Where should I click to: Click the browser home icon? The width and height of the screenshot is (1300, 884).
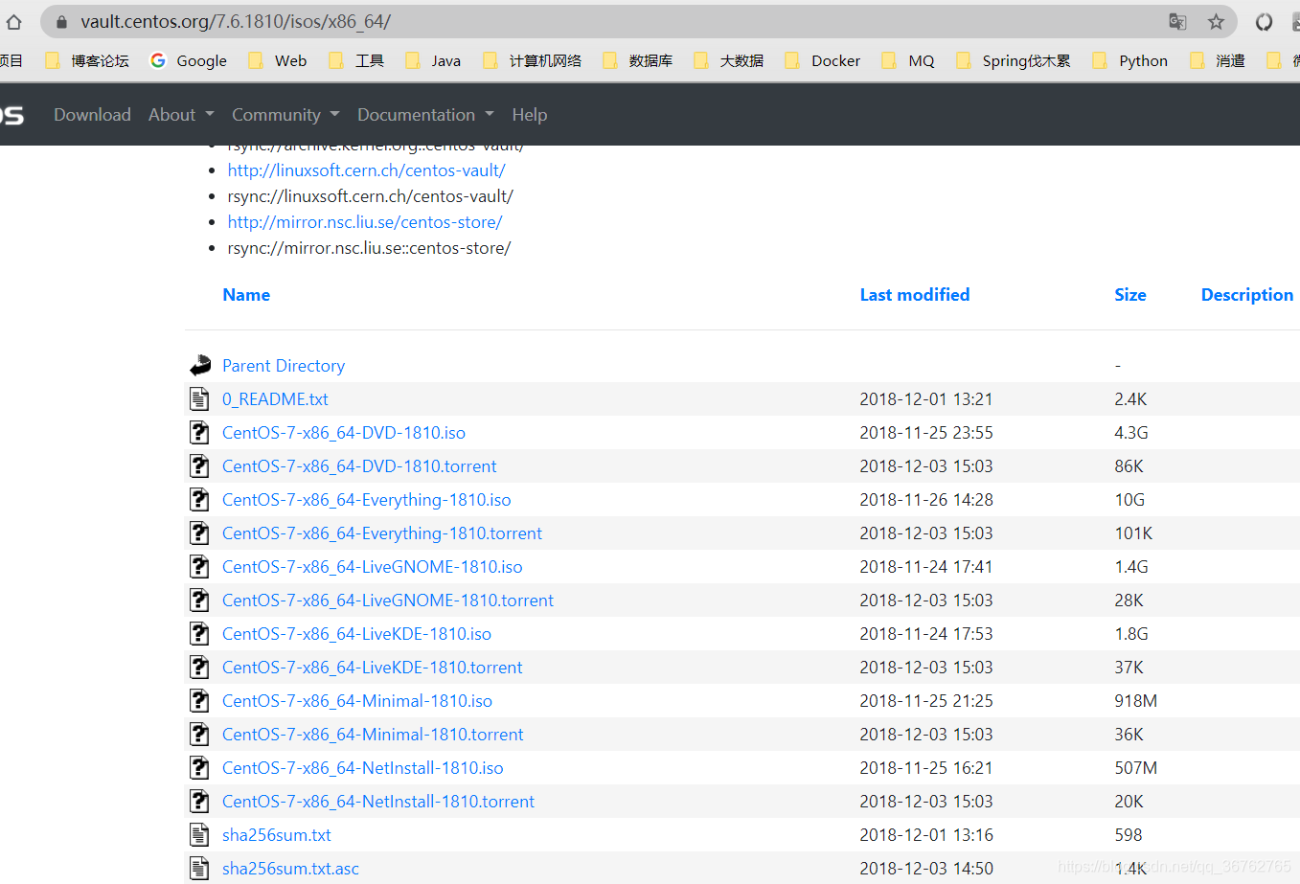click(x=13, y=21)
